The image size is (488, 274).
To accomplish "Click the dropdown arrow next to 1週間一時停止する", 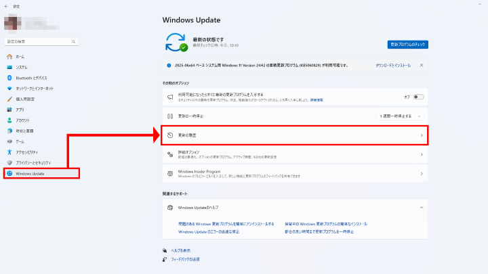I will pos(420,116).
